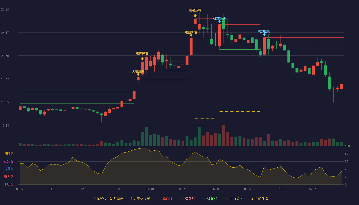
Task: Click the 24.47 price axis label
Action: pos(5,33)
